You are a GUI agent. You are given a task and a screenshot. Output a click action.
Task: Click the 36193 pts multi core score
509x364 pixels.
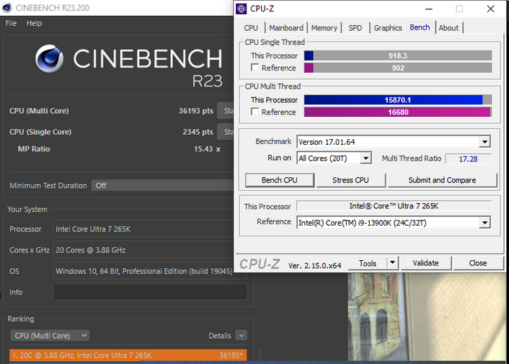[x=196, y=111]
